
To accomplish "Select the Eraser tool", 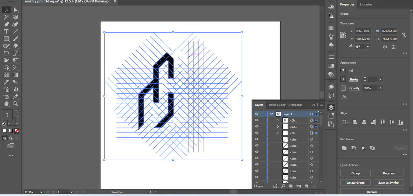I will 16,46.
